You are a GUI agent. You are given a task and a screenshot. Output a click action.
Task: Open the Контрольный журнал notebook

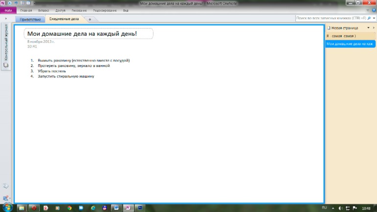pyautogui.click(x=6, y=47)
